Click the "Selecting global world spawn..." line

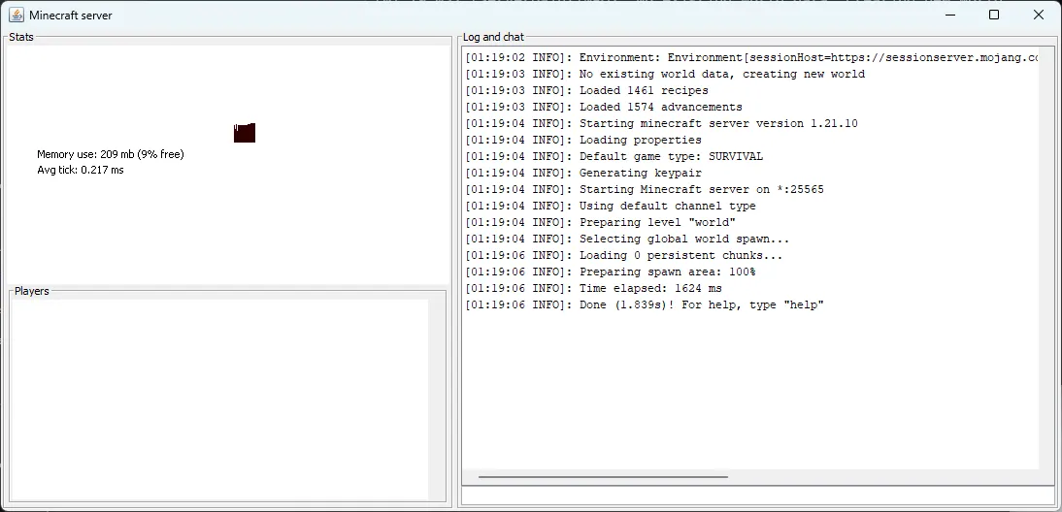627,239
